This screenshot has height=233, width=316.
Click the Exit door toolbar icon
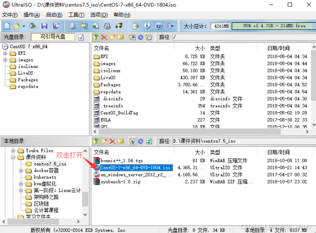pyautogui.click(x=171, y=26)
